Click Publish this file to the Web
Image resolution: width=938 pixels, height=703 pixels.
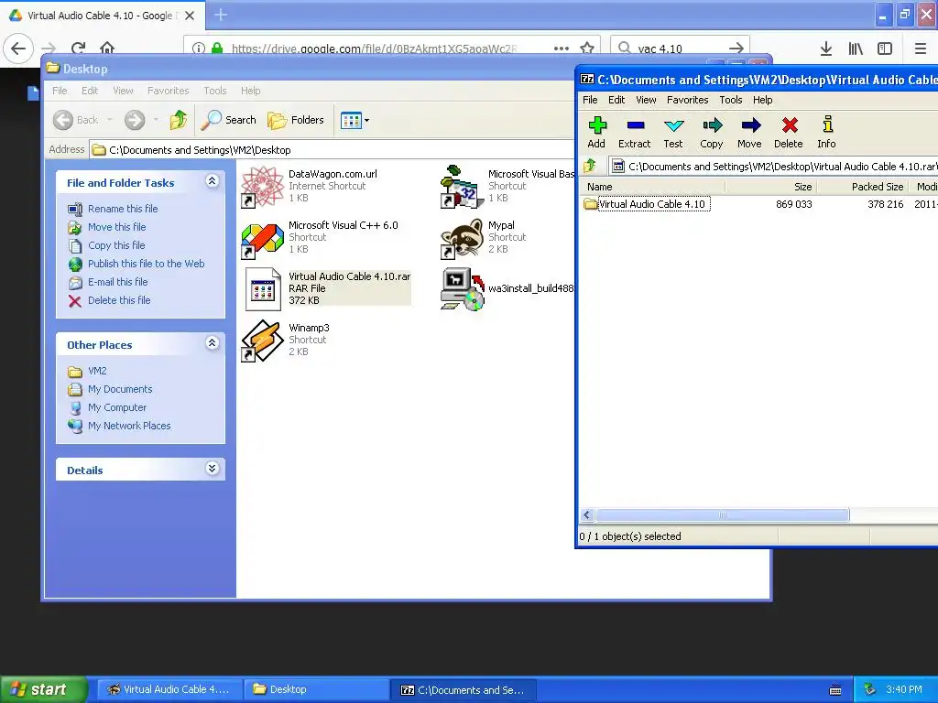coord(146,264)
